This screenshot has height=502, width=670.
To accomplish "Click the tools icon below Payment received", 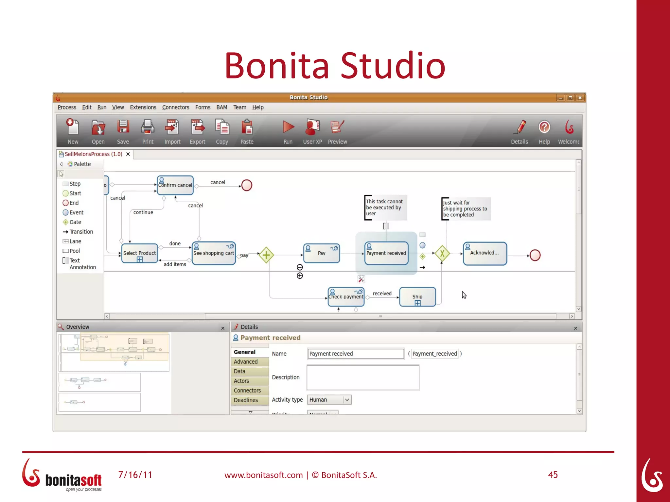I will (361, 279).
